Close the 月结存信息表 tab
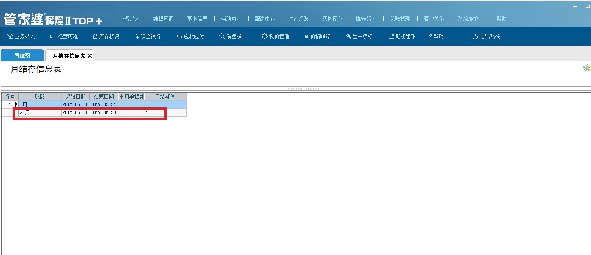 (x=90, y=56)
